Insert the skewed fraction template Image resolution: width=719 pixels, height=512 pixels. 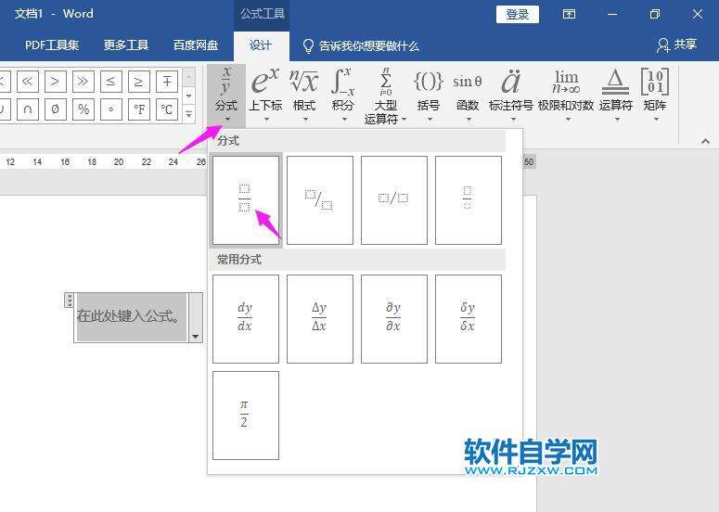pyautogui.click(x=320, y=199)
